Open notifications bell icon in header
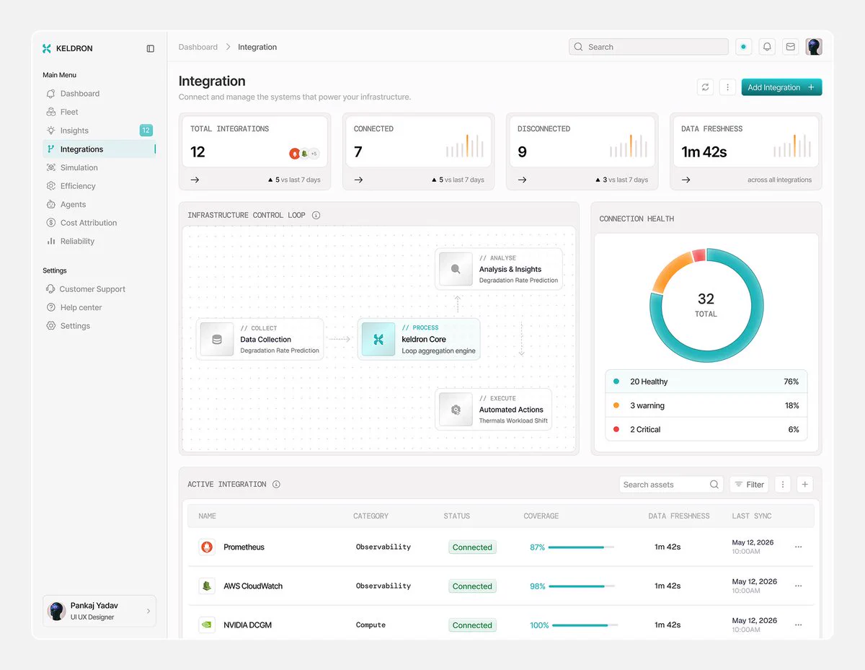865x670 pixels. pos(767,47)
